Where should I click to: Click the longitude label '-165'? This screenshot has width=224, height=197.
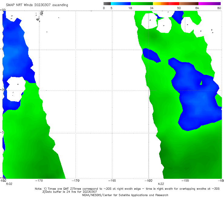click(112, 181)
